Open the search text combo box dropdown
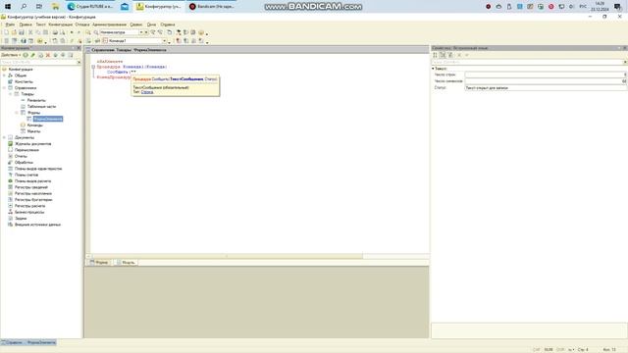 click(141, 32)
